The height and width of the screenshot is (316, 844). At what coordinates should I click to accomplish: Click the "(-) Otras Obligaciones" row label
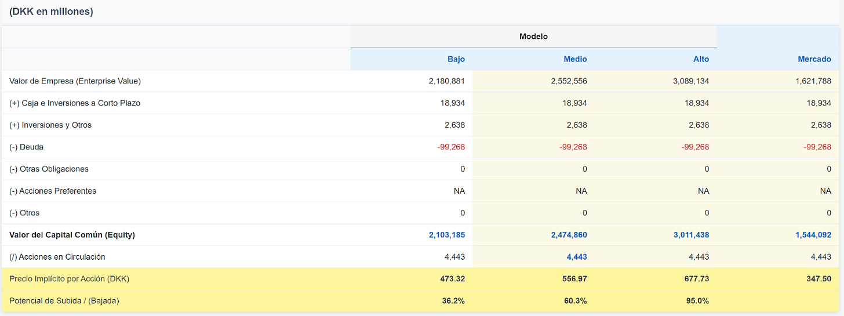[49, 169]
